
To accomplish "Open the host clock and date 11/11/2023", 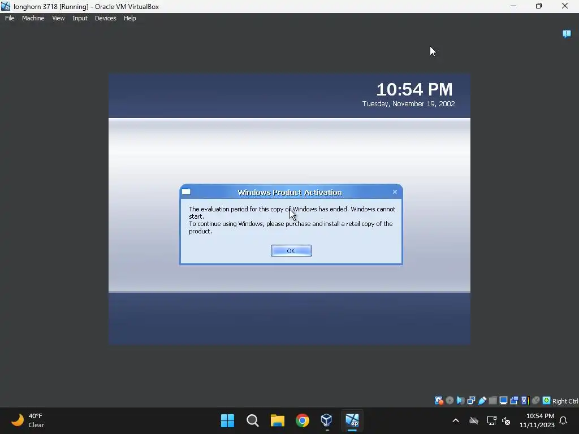I will (x=537, y=420).
